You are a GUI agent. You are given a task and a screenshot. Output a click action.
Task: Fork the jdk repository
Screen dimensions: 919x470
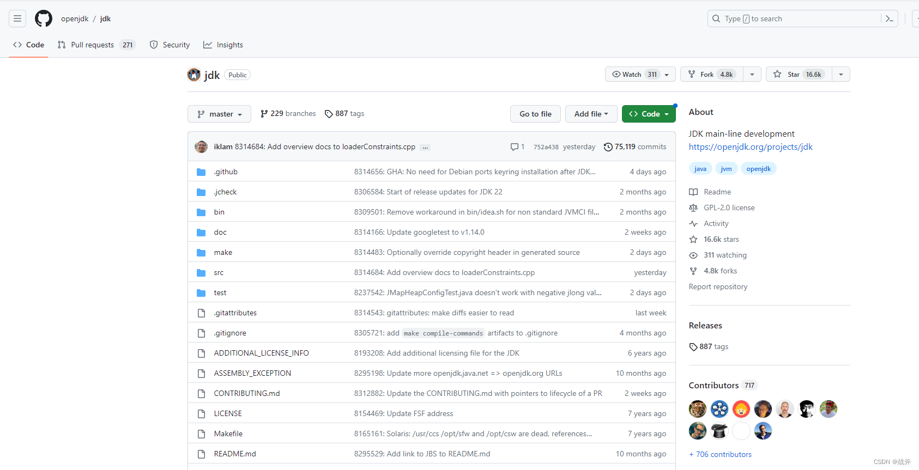pyautogui.click(x=712, y=74)
